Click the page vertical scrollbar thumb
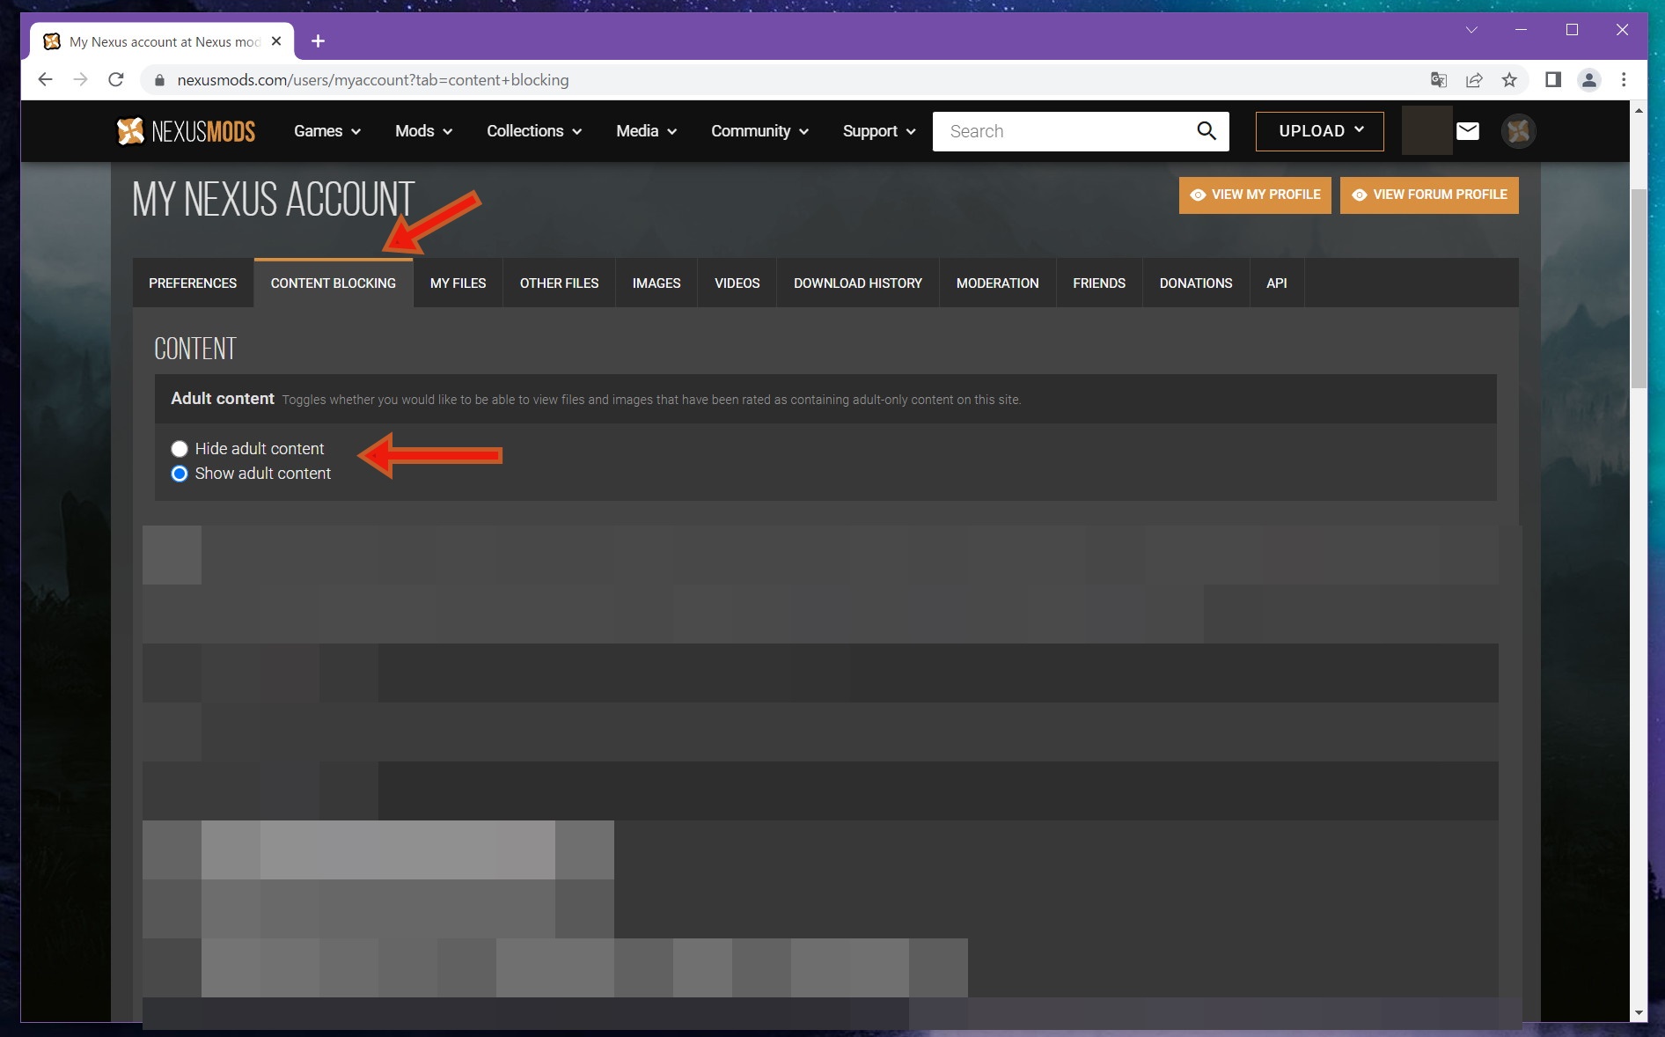The image size is (1665, 1037). tap(1638, 288)
